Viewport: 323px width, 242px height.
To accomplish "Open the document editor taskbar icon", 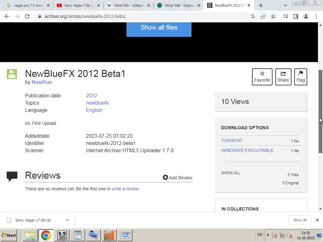I will click(78, 235).
